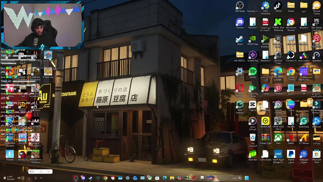Select the DWG FastView desktop icon
The width and height of the screenshot is (323, 182).
pos(240,107)
